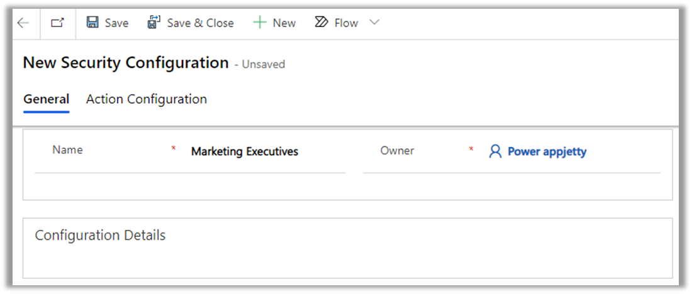
Task: Click the floppy disk Save icon
Action: point(92,23)
